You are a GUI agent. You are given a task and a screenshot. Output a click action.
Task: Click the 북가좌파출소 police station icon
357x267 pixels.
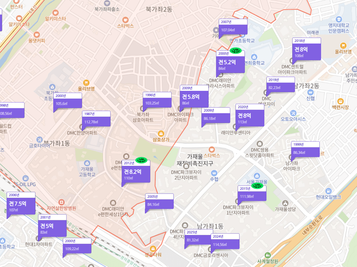coord(107,3)
